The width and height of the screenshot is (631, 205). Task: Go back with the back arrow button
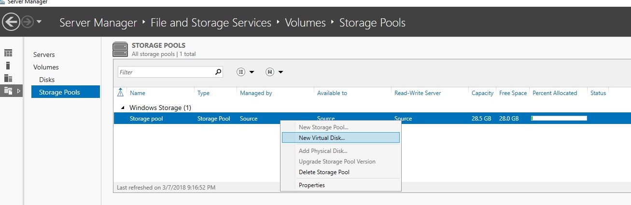11,22
